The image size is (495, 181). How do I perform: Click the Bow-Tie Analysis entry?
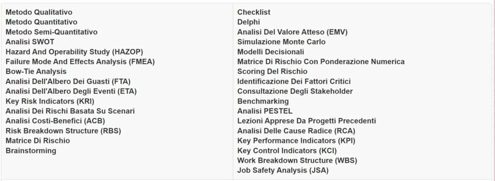coord(36,71)
